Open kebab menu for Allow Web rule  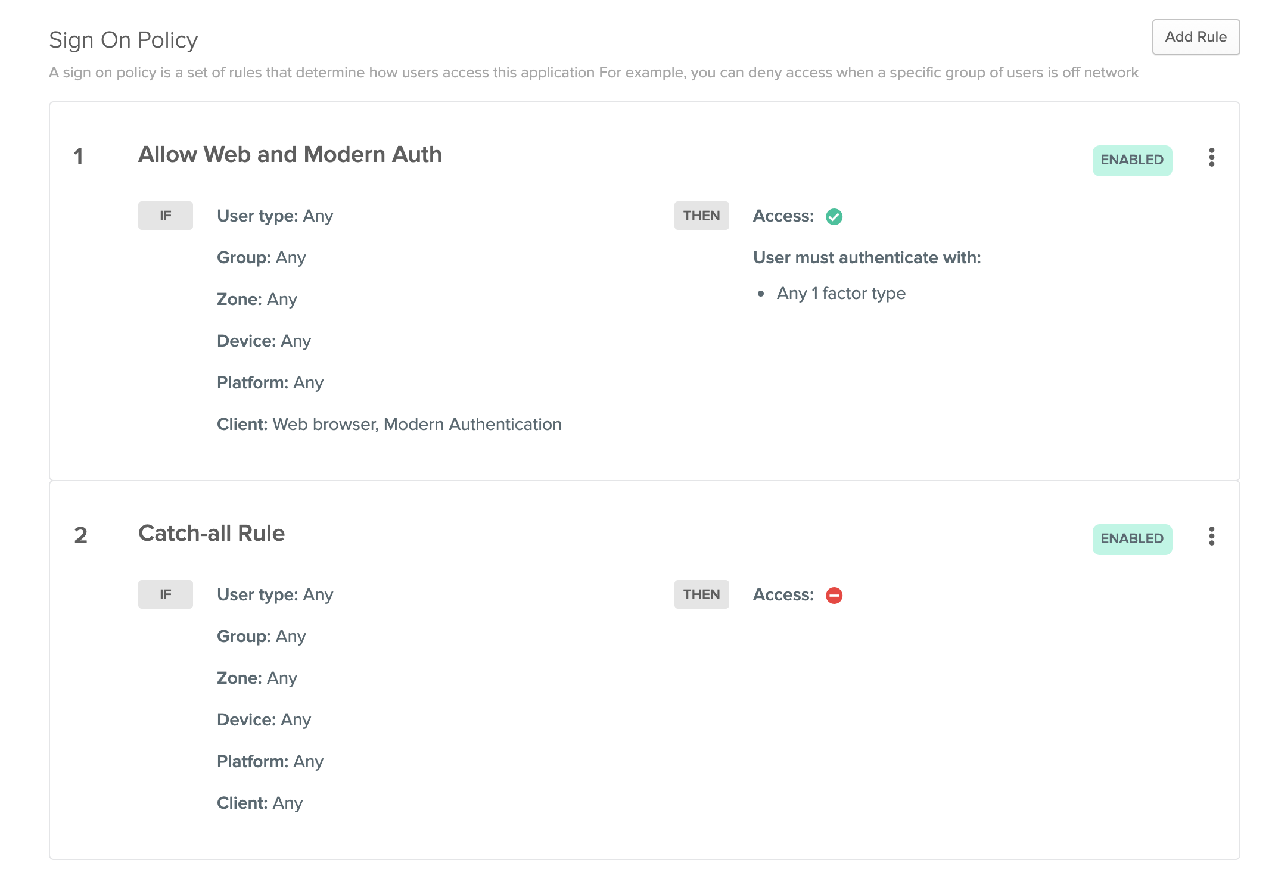click(1211, 158)
